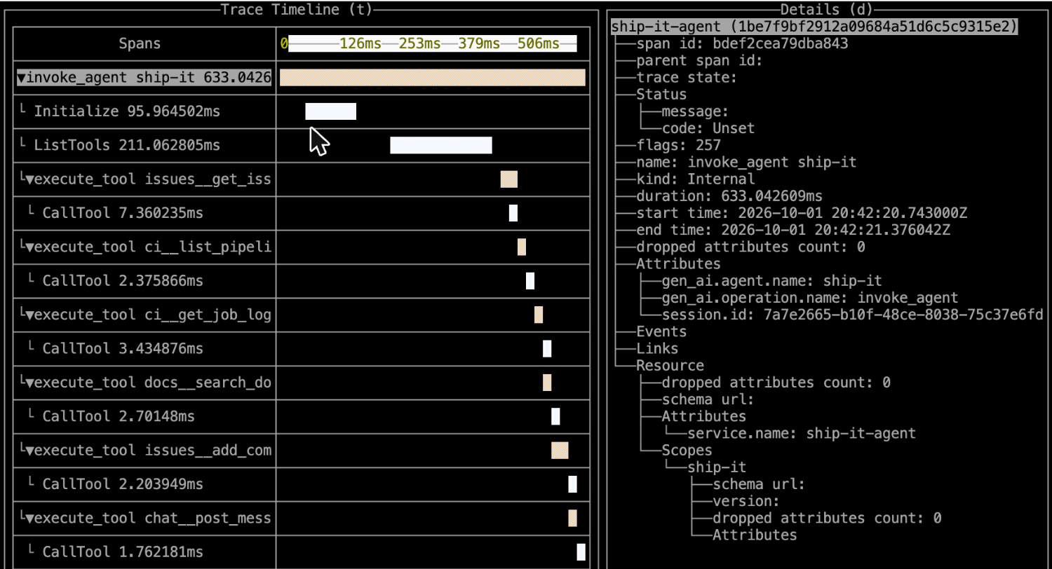1052x569 pixels.
Task: Select the end time line in Details
Action: (793, 230)
